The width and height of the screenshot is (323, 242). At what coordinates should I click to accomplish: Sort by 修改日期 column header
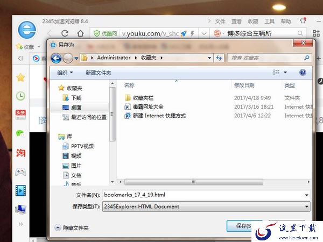[244, 85]
